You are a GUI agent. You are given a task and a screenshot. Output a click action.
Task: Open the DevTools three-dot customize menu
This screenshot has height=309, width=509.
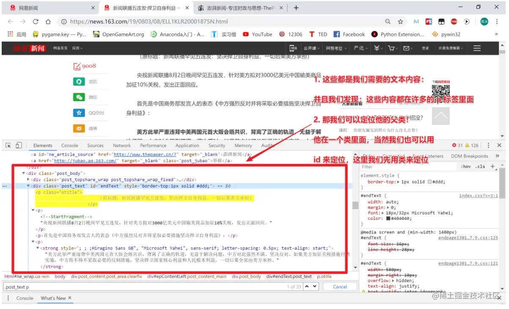[488, 145]
